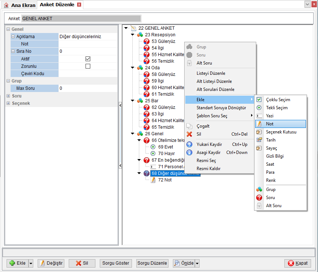Click the question icon beside 63 İlgi
The width and height of the screenshot is (318, 272).
point(147,114)
